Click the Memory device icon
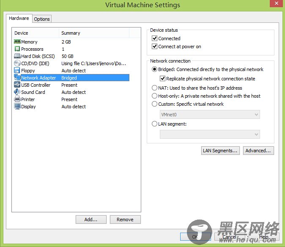The width and height of the screenshot is (285, 247). pos(17,42)
